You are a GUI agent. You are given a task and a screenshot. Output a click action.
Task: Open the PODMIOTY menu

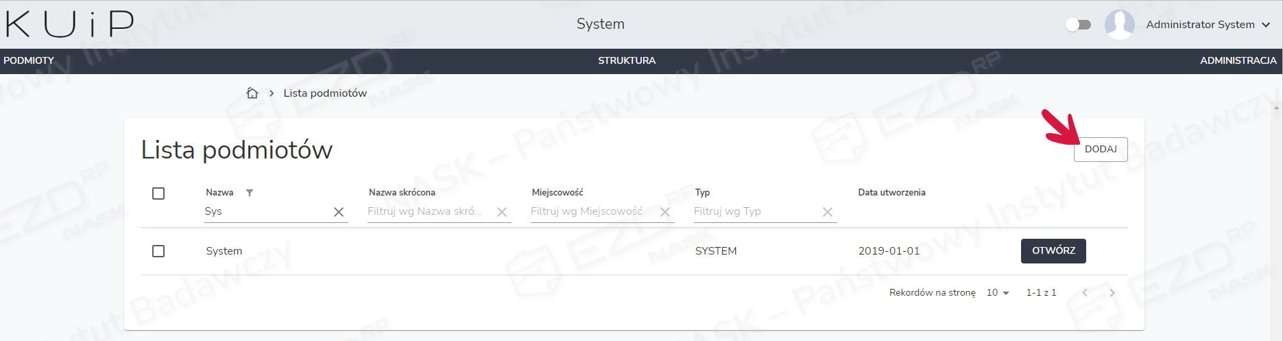click(x=29, y=60)
